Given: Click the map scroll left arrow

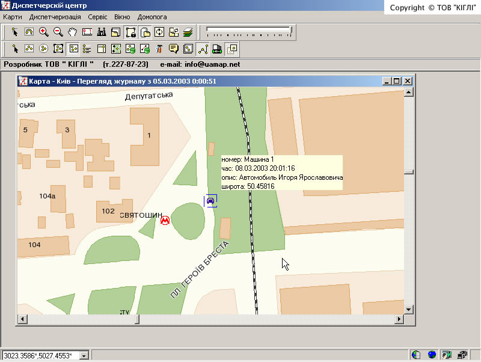Looking at the screenshot, I should pos(22,319).
